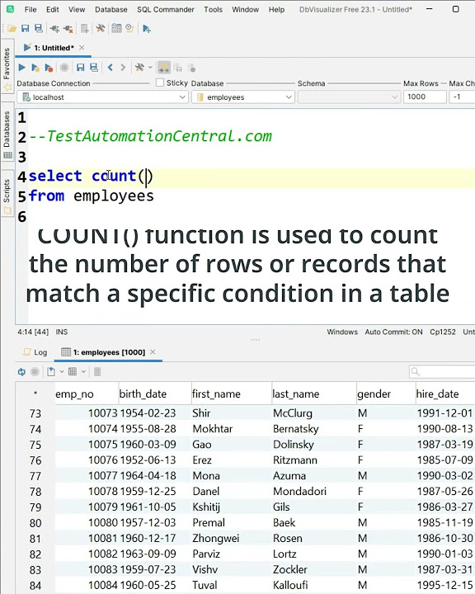The height and width of the screenshot is (594, 475).
Task: Click the results filter search field
Action: (442, 371)
